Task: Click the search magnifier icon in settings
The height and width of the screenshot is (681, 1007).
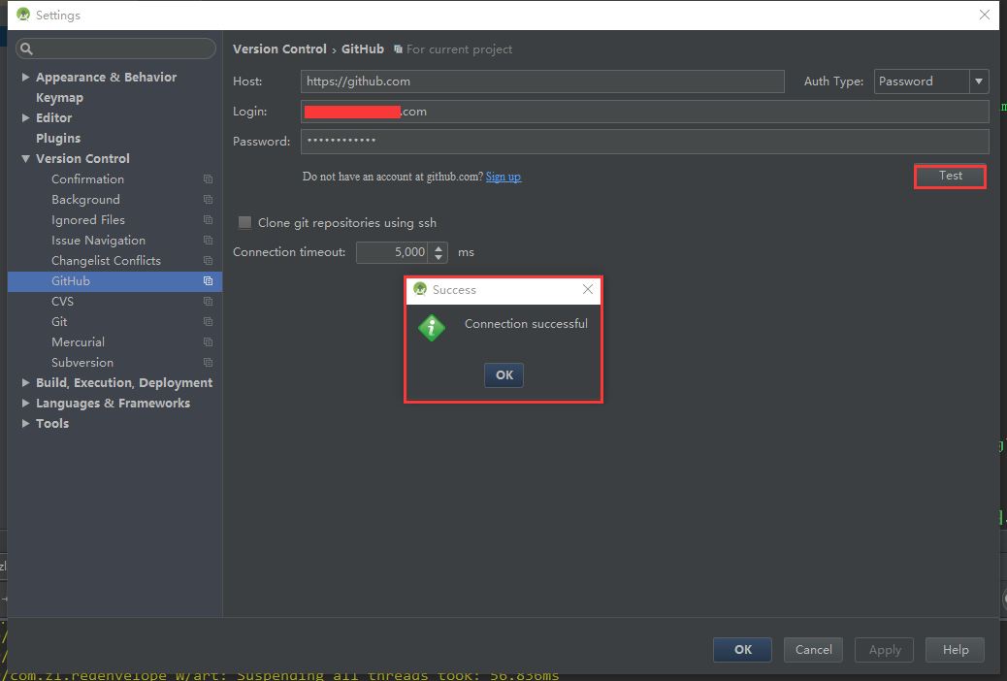Action: 26,49
